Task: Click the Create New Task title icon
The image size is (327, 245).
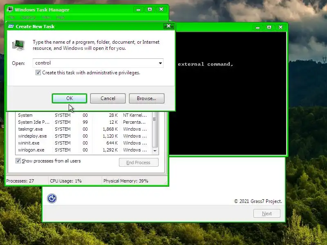Action: pyautogui.click(x=11, y=26)
